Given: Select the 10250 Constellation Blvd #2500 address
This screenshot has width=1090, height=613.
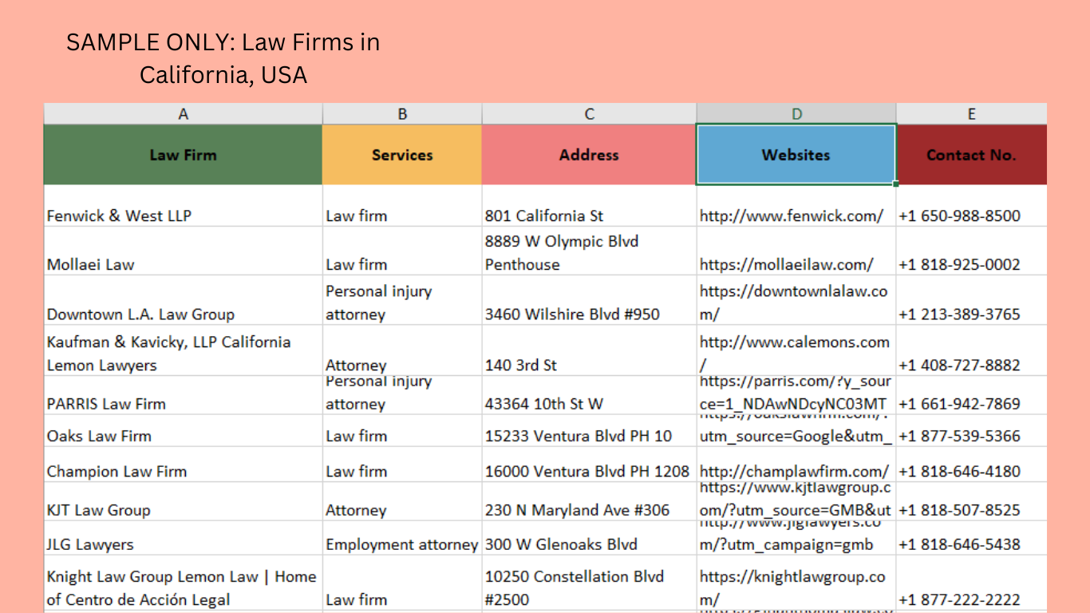Looking at the screenshot, I should [x=589, y=583].
